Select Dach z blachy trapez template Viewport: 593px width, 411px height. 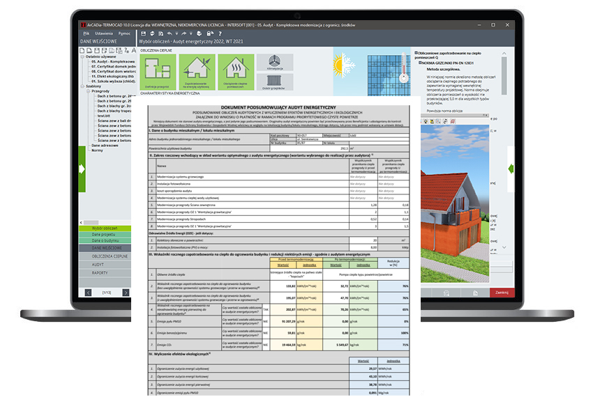click(x=114, y=111)
